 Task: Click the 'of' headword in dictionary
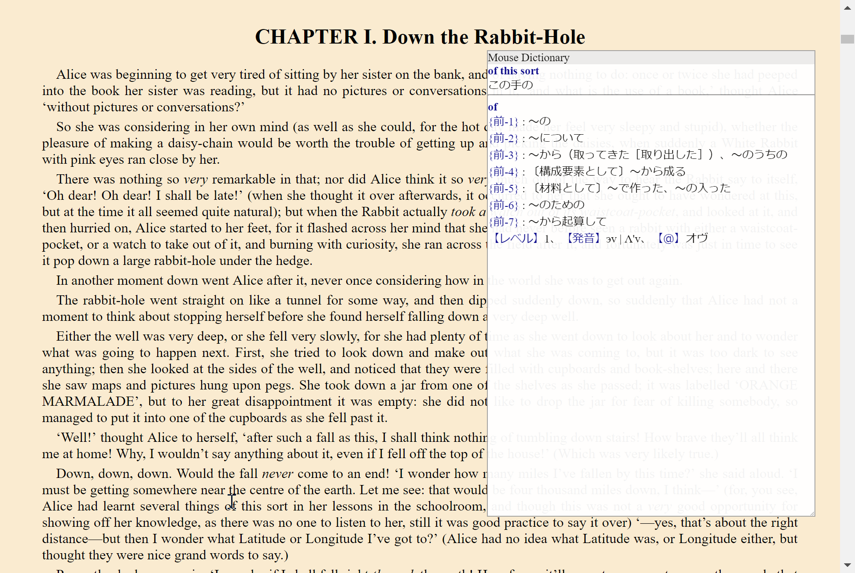(x=493, y=107)
